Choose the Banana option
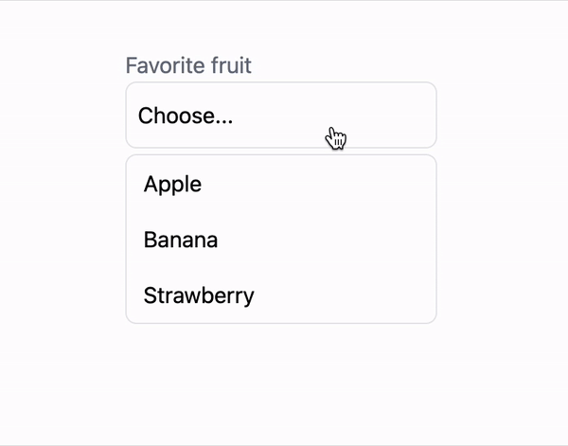The image size is (568, 446). [281, 240]
